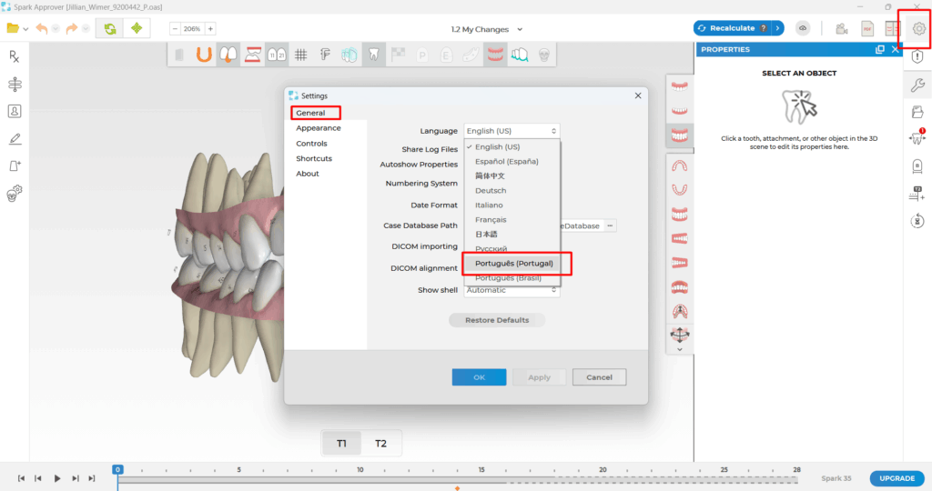This screenshot has height=491, width=932.
Task: Click the shield alert icon in right sidebar
Action: (917, 56)
